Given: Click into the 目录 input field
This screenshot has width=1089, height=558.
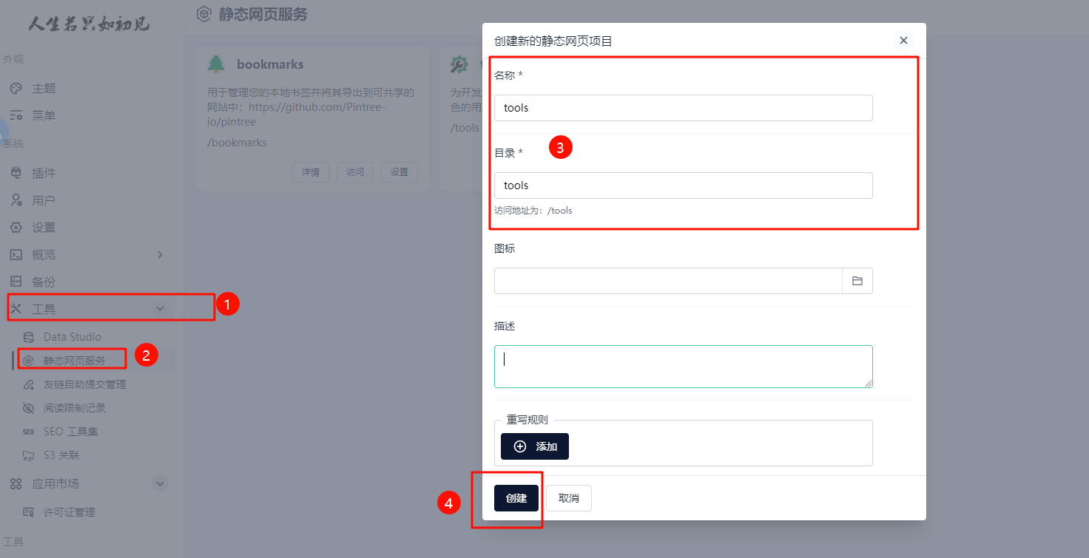Looking at the screenshot, I should click(x=683, y=186).
